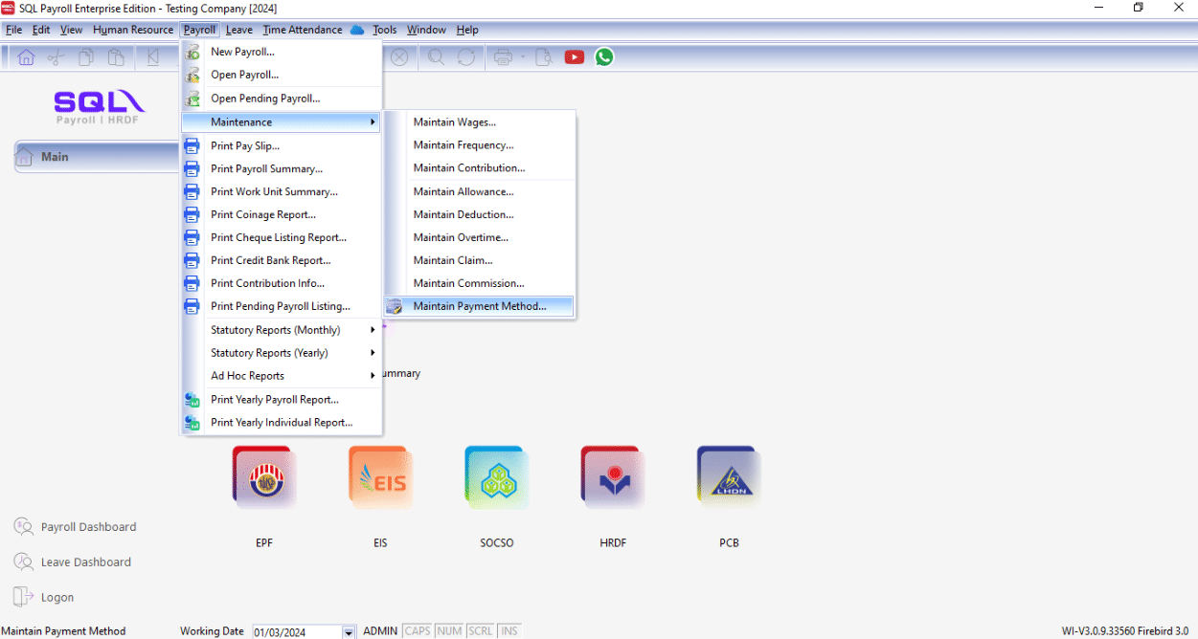
Task: Click the YouTube icon in toolbar
Action: [575, 57]
